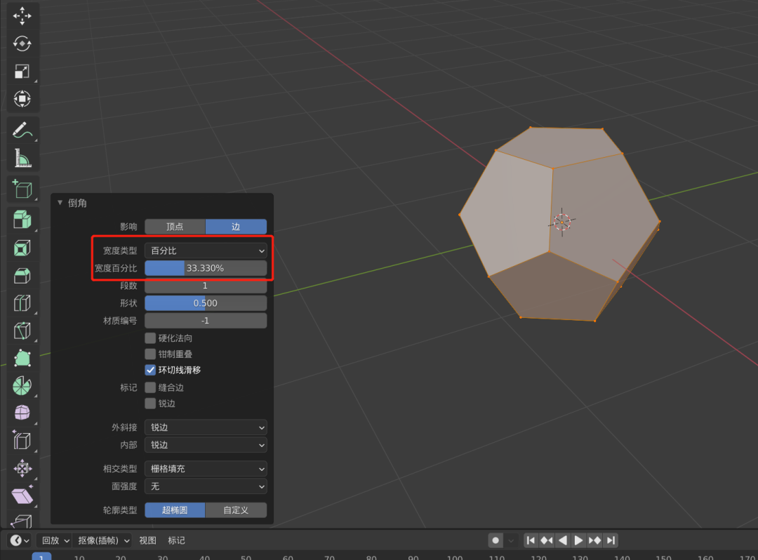The width and height of the screenshot is (758, 560).
Task: Select the Rip Region tool
Action: click(x=22, y=521)
